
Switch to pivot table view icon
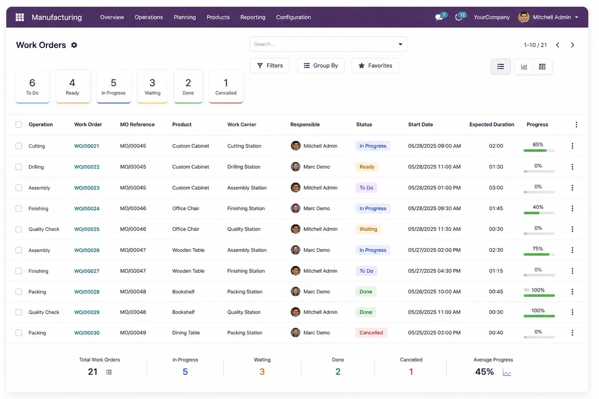point(542,67)
